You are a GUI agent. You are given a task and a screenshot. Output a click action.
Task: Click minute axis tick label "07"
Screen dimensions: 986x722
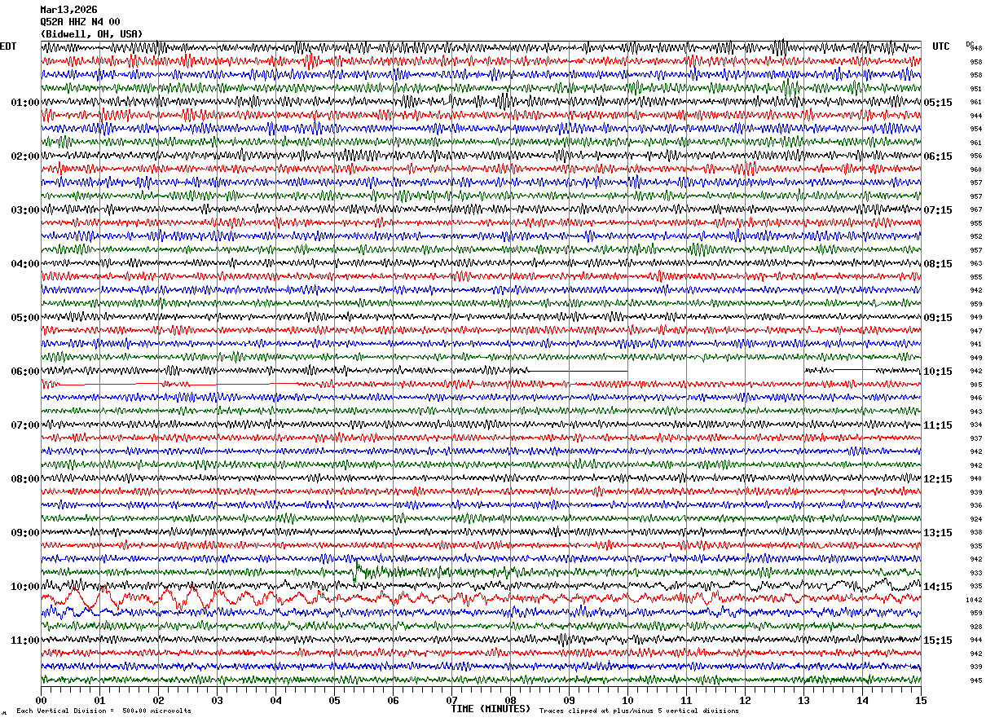coord(451,700)
